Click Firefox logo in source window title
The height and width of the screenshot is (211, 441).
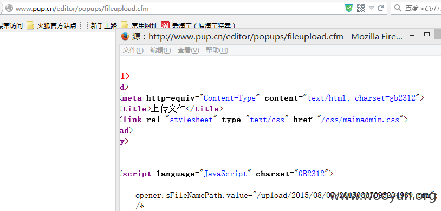125,37
